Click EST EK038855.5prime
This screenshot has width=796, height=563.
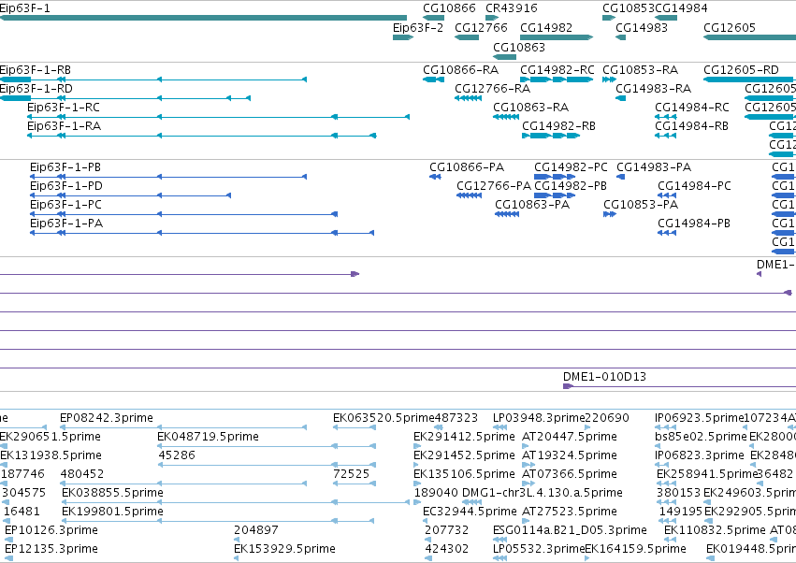(112, 493)
